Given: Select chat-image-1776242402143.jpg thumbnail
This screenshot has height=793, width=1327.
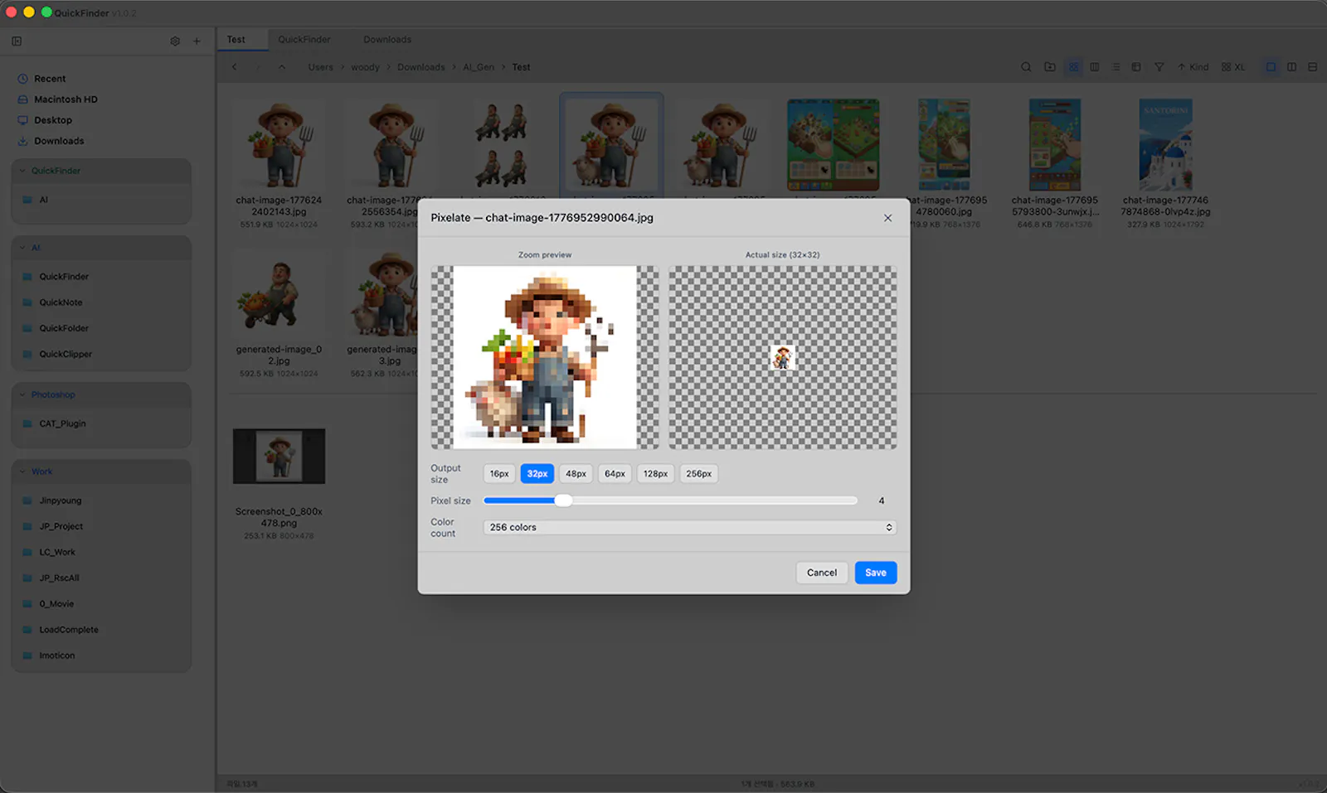Looking at the screenshot, I should click(279, 145).
